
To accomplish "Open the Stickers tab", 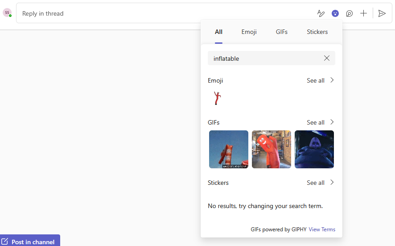I will point(317,32).
